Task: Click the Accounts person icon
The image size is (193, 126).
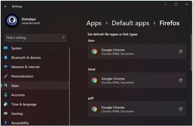Action: click(6, 95)
